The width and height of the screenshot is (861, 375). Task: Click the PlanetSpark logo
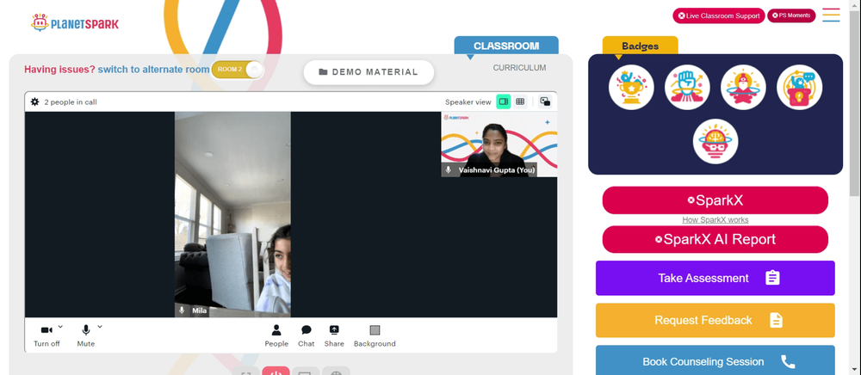[x=75, y=22]
